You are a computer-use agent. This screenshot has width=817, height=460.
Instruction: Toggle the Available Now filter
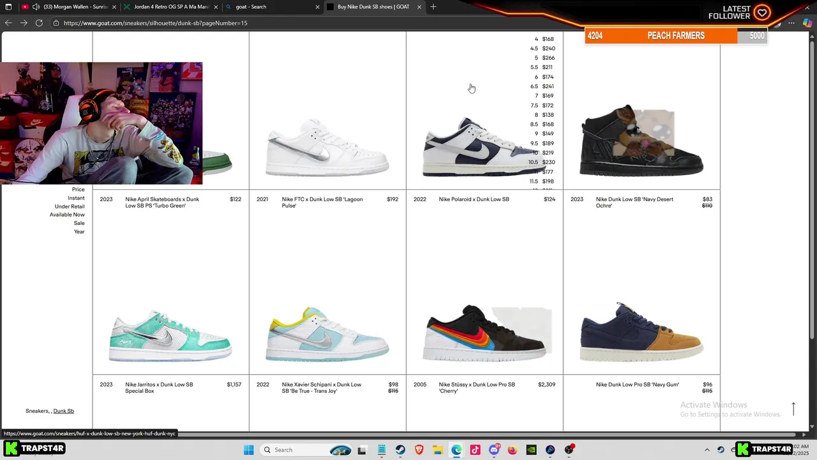[67, 215]
